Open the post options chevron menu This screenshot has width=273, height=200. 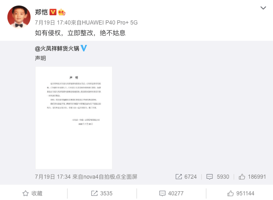click(x=263, y=8)
